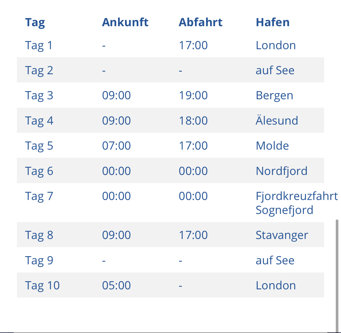Select the Hafen column header
The image size is (341, 333).
click(x=273, y=22)
